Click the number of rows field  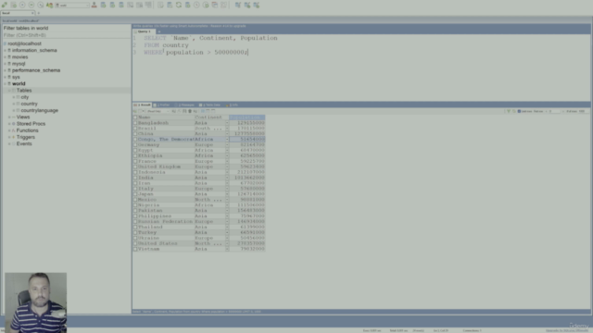(x=583, y=111)
